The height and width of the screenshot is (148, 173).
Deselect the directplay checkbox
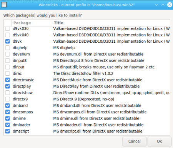pos(8,86)
